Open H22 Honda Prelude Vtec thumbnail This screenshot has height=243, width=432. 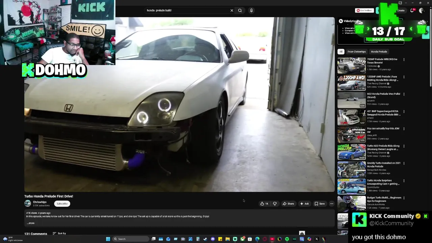click(x=351, y=100)
